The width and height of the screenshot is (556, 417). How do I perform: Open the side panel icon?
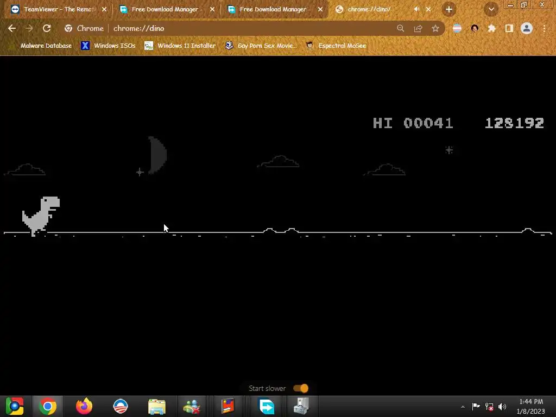(x=509, y=28)
